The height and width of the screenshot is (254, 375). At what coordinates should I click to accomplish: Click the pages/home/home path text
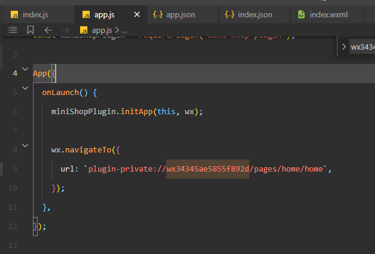[x=288, y=169]
